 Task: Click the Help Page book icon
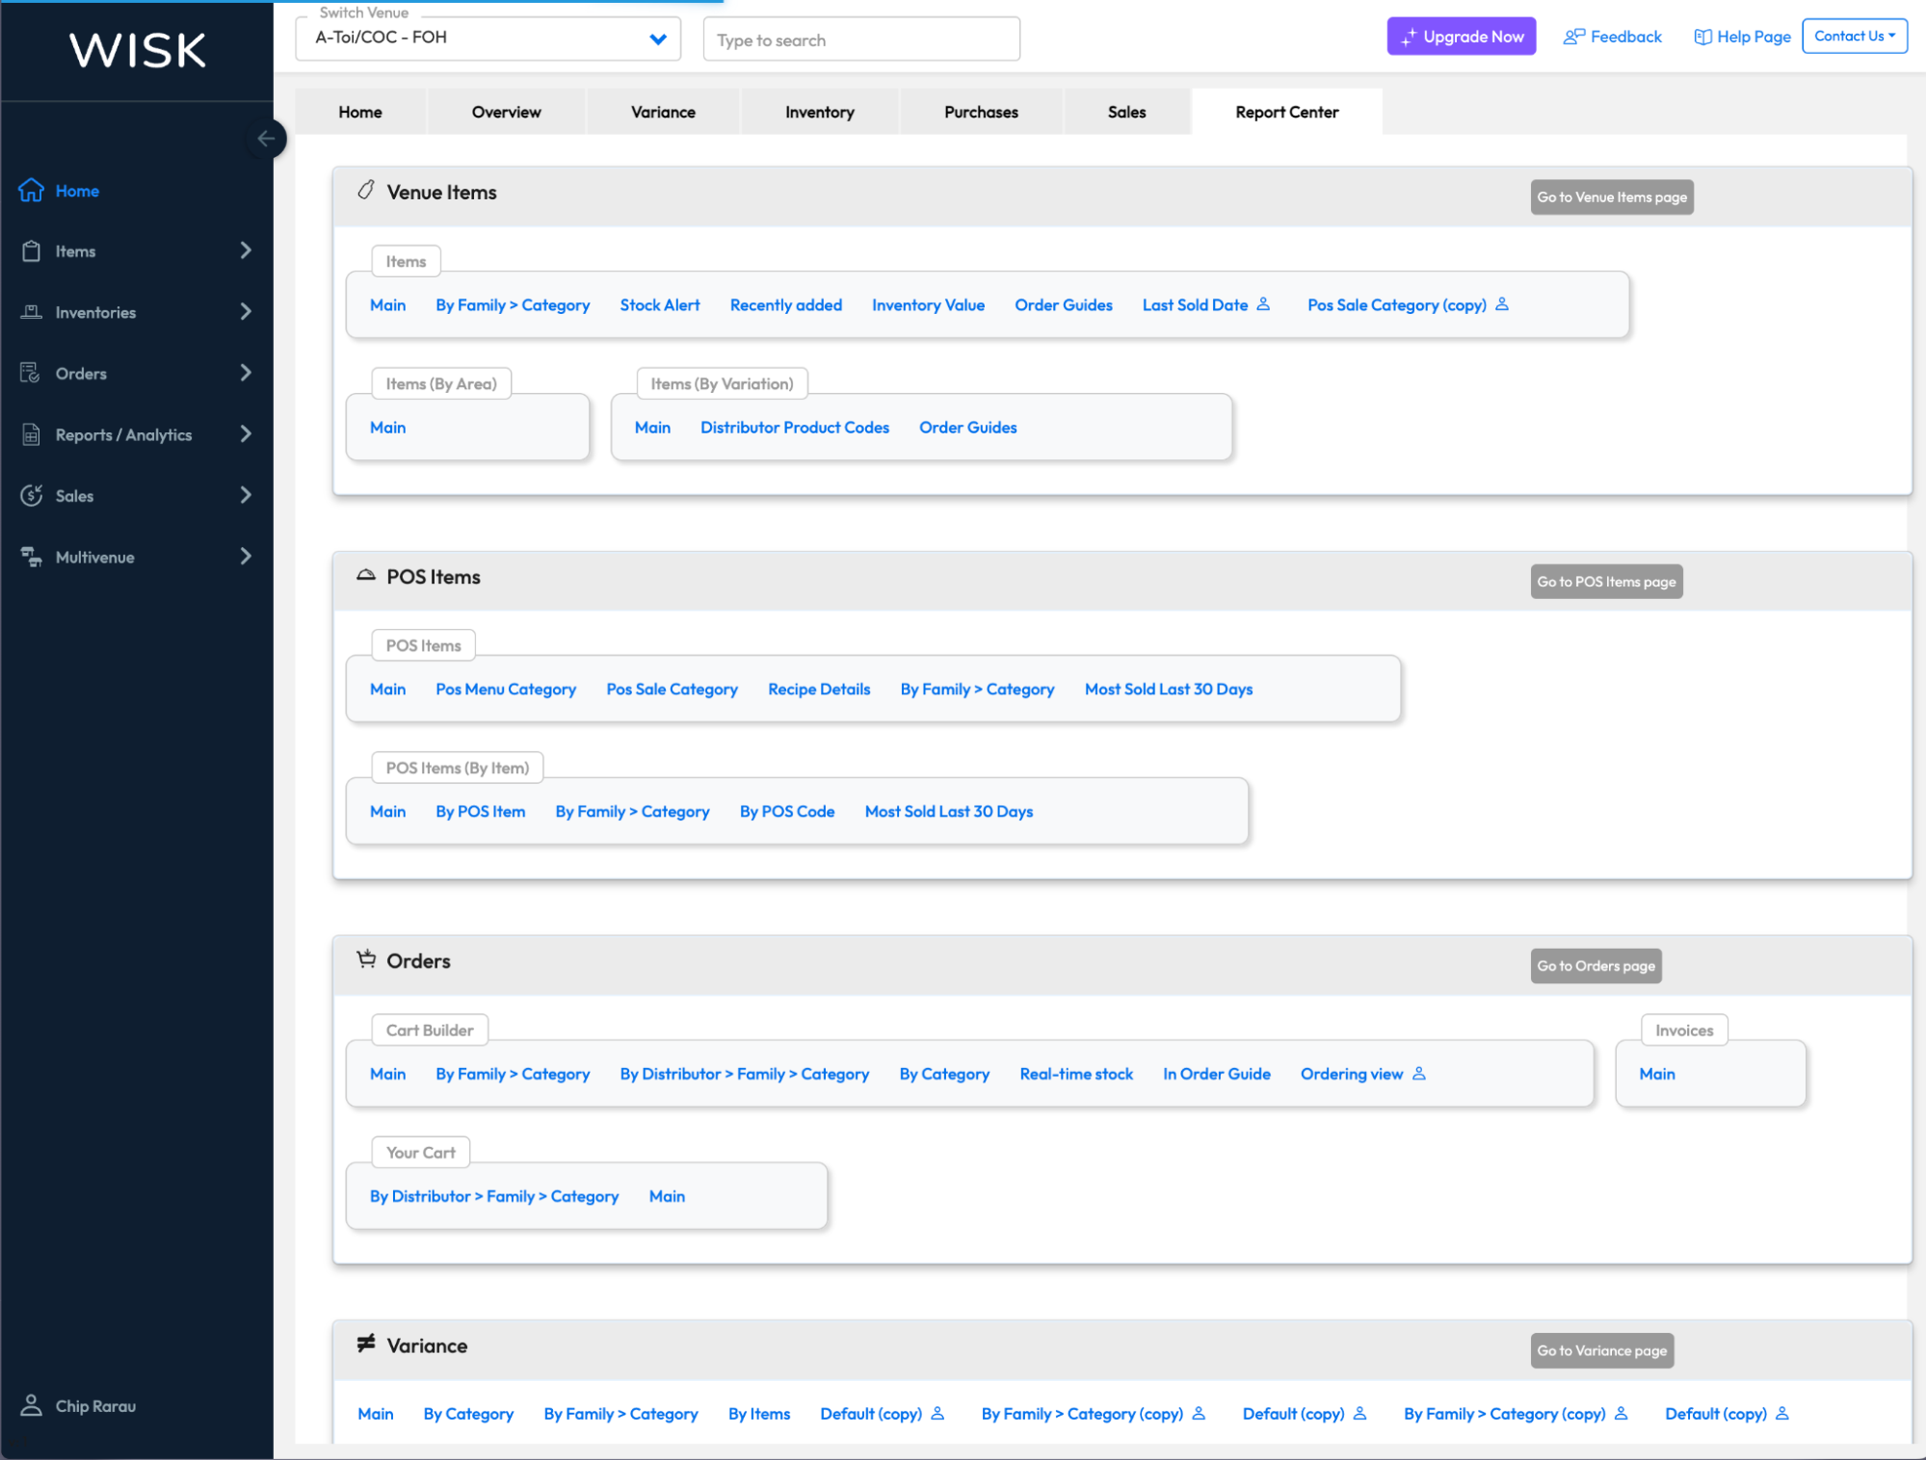(1702, 36)
